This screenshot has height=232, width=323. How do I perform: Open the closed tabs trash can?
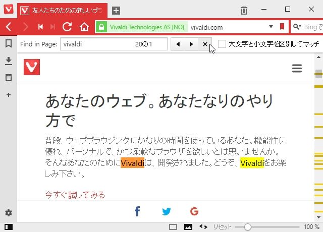tap(244, 10)
